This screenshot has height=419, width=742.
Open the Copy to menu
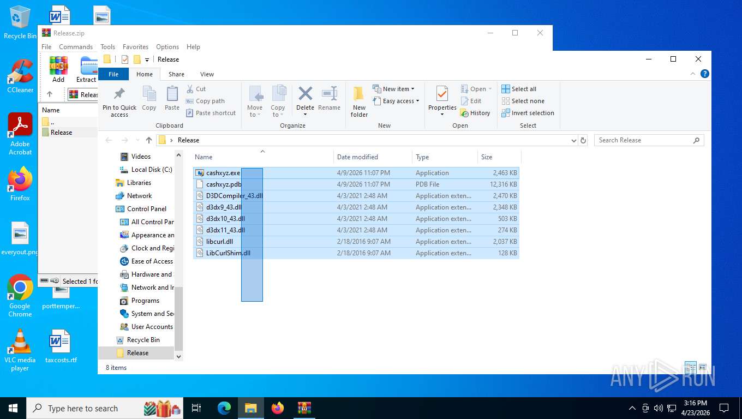[278, 101]
